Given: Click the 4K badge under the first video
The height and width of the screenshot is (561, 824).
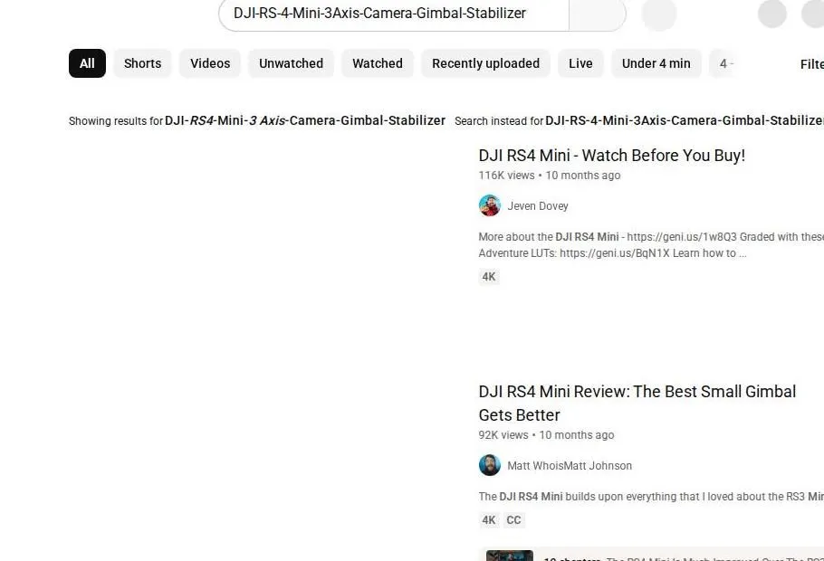Looking at the screenshot, I should pyautogui.click(x=489, y=276).
